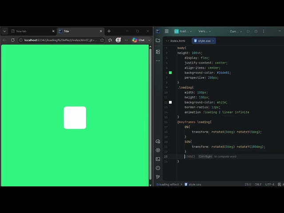Viewport: 284px width, 213px height.
Task: Click the green #26de81 color swatch in gutter
Action: click(x=170, y=73)
